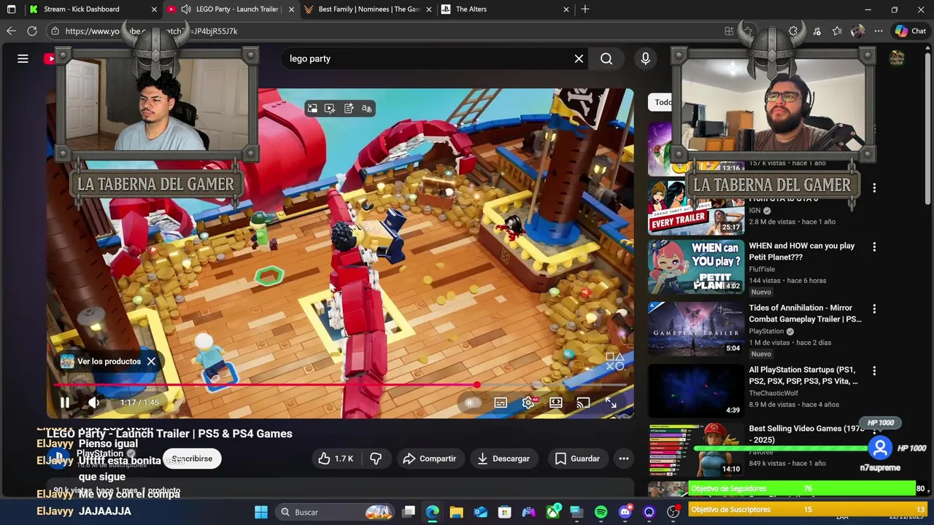
Task: Open Copilot Chat in Edge
Action: [911, 31]
